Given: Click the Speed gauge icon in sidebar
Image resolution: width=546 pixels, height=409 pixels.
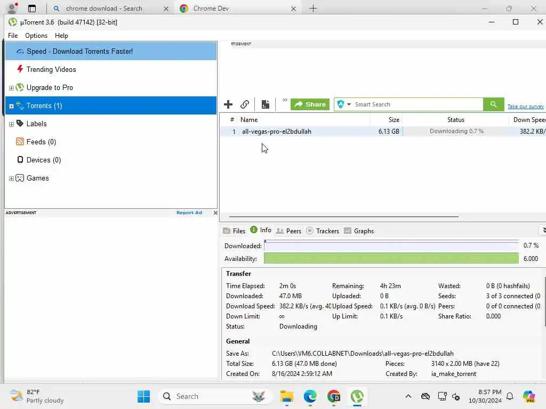Looking at the screenshot, I should pos(20,52).
